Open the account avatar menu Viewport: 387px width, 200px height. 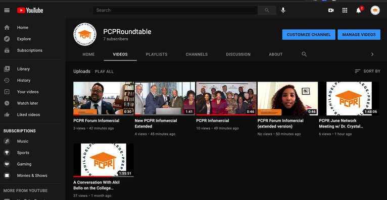(x=375, y=11)
